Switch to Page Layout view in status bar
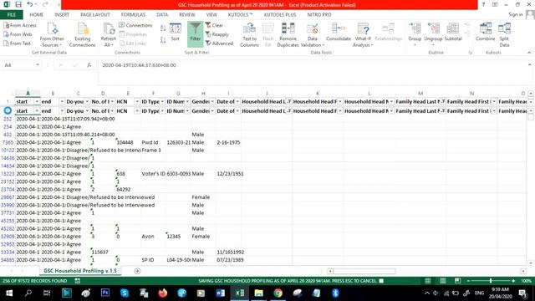535x301 pixels. point(442,281)
